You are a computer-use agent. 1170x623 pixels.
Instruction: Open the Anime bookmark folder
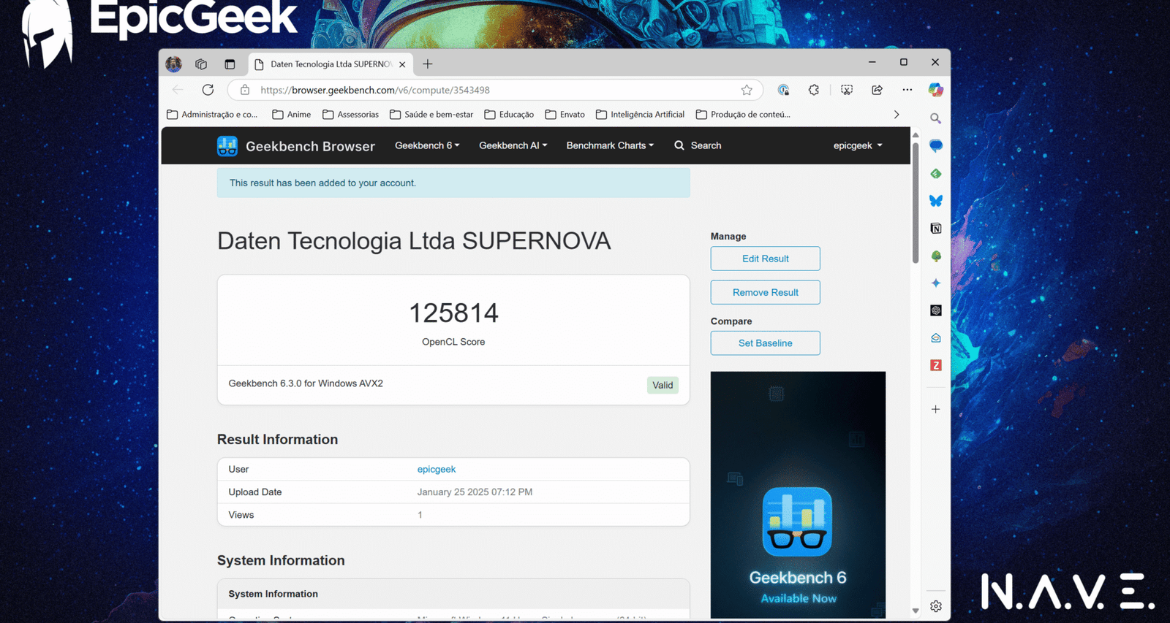tap(292, 115)
